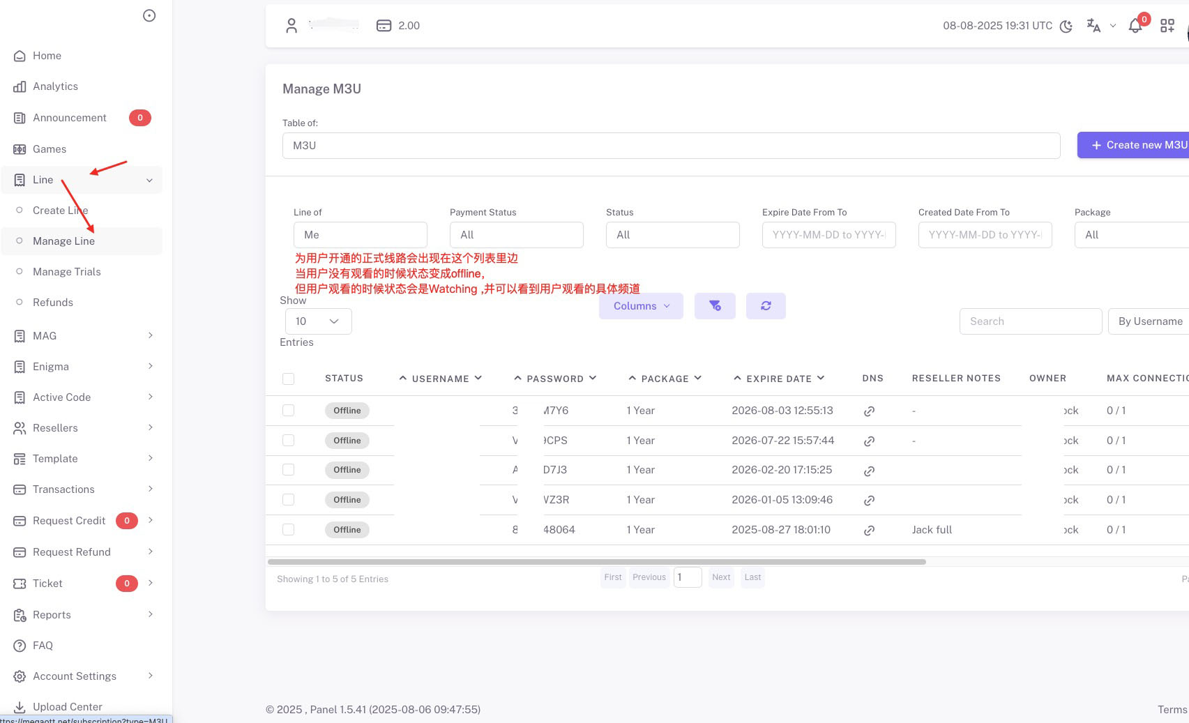
Task: Open DNS link icon for 2026-02-20 row
Action: click(869, 471)
